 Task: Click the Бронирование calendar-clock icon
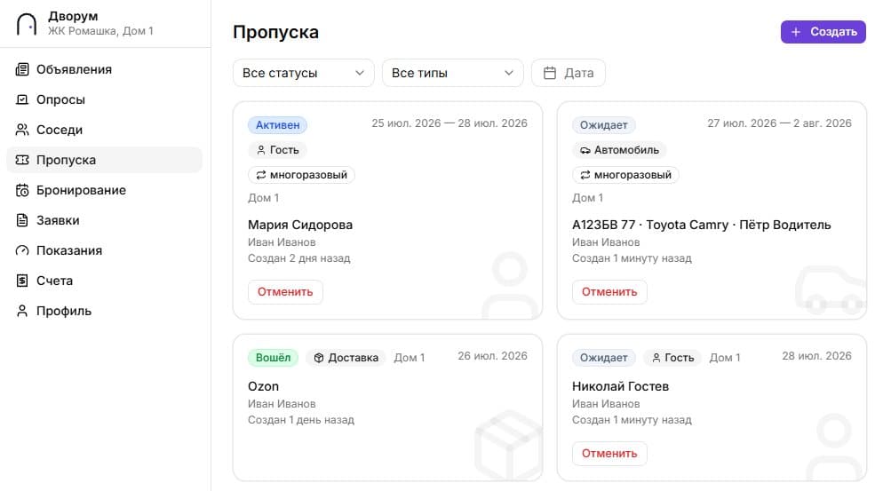click(x=22, y=190)
